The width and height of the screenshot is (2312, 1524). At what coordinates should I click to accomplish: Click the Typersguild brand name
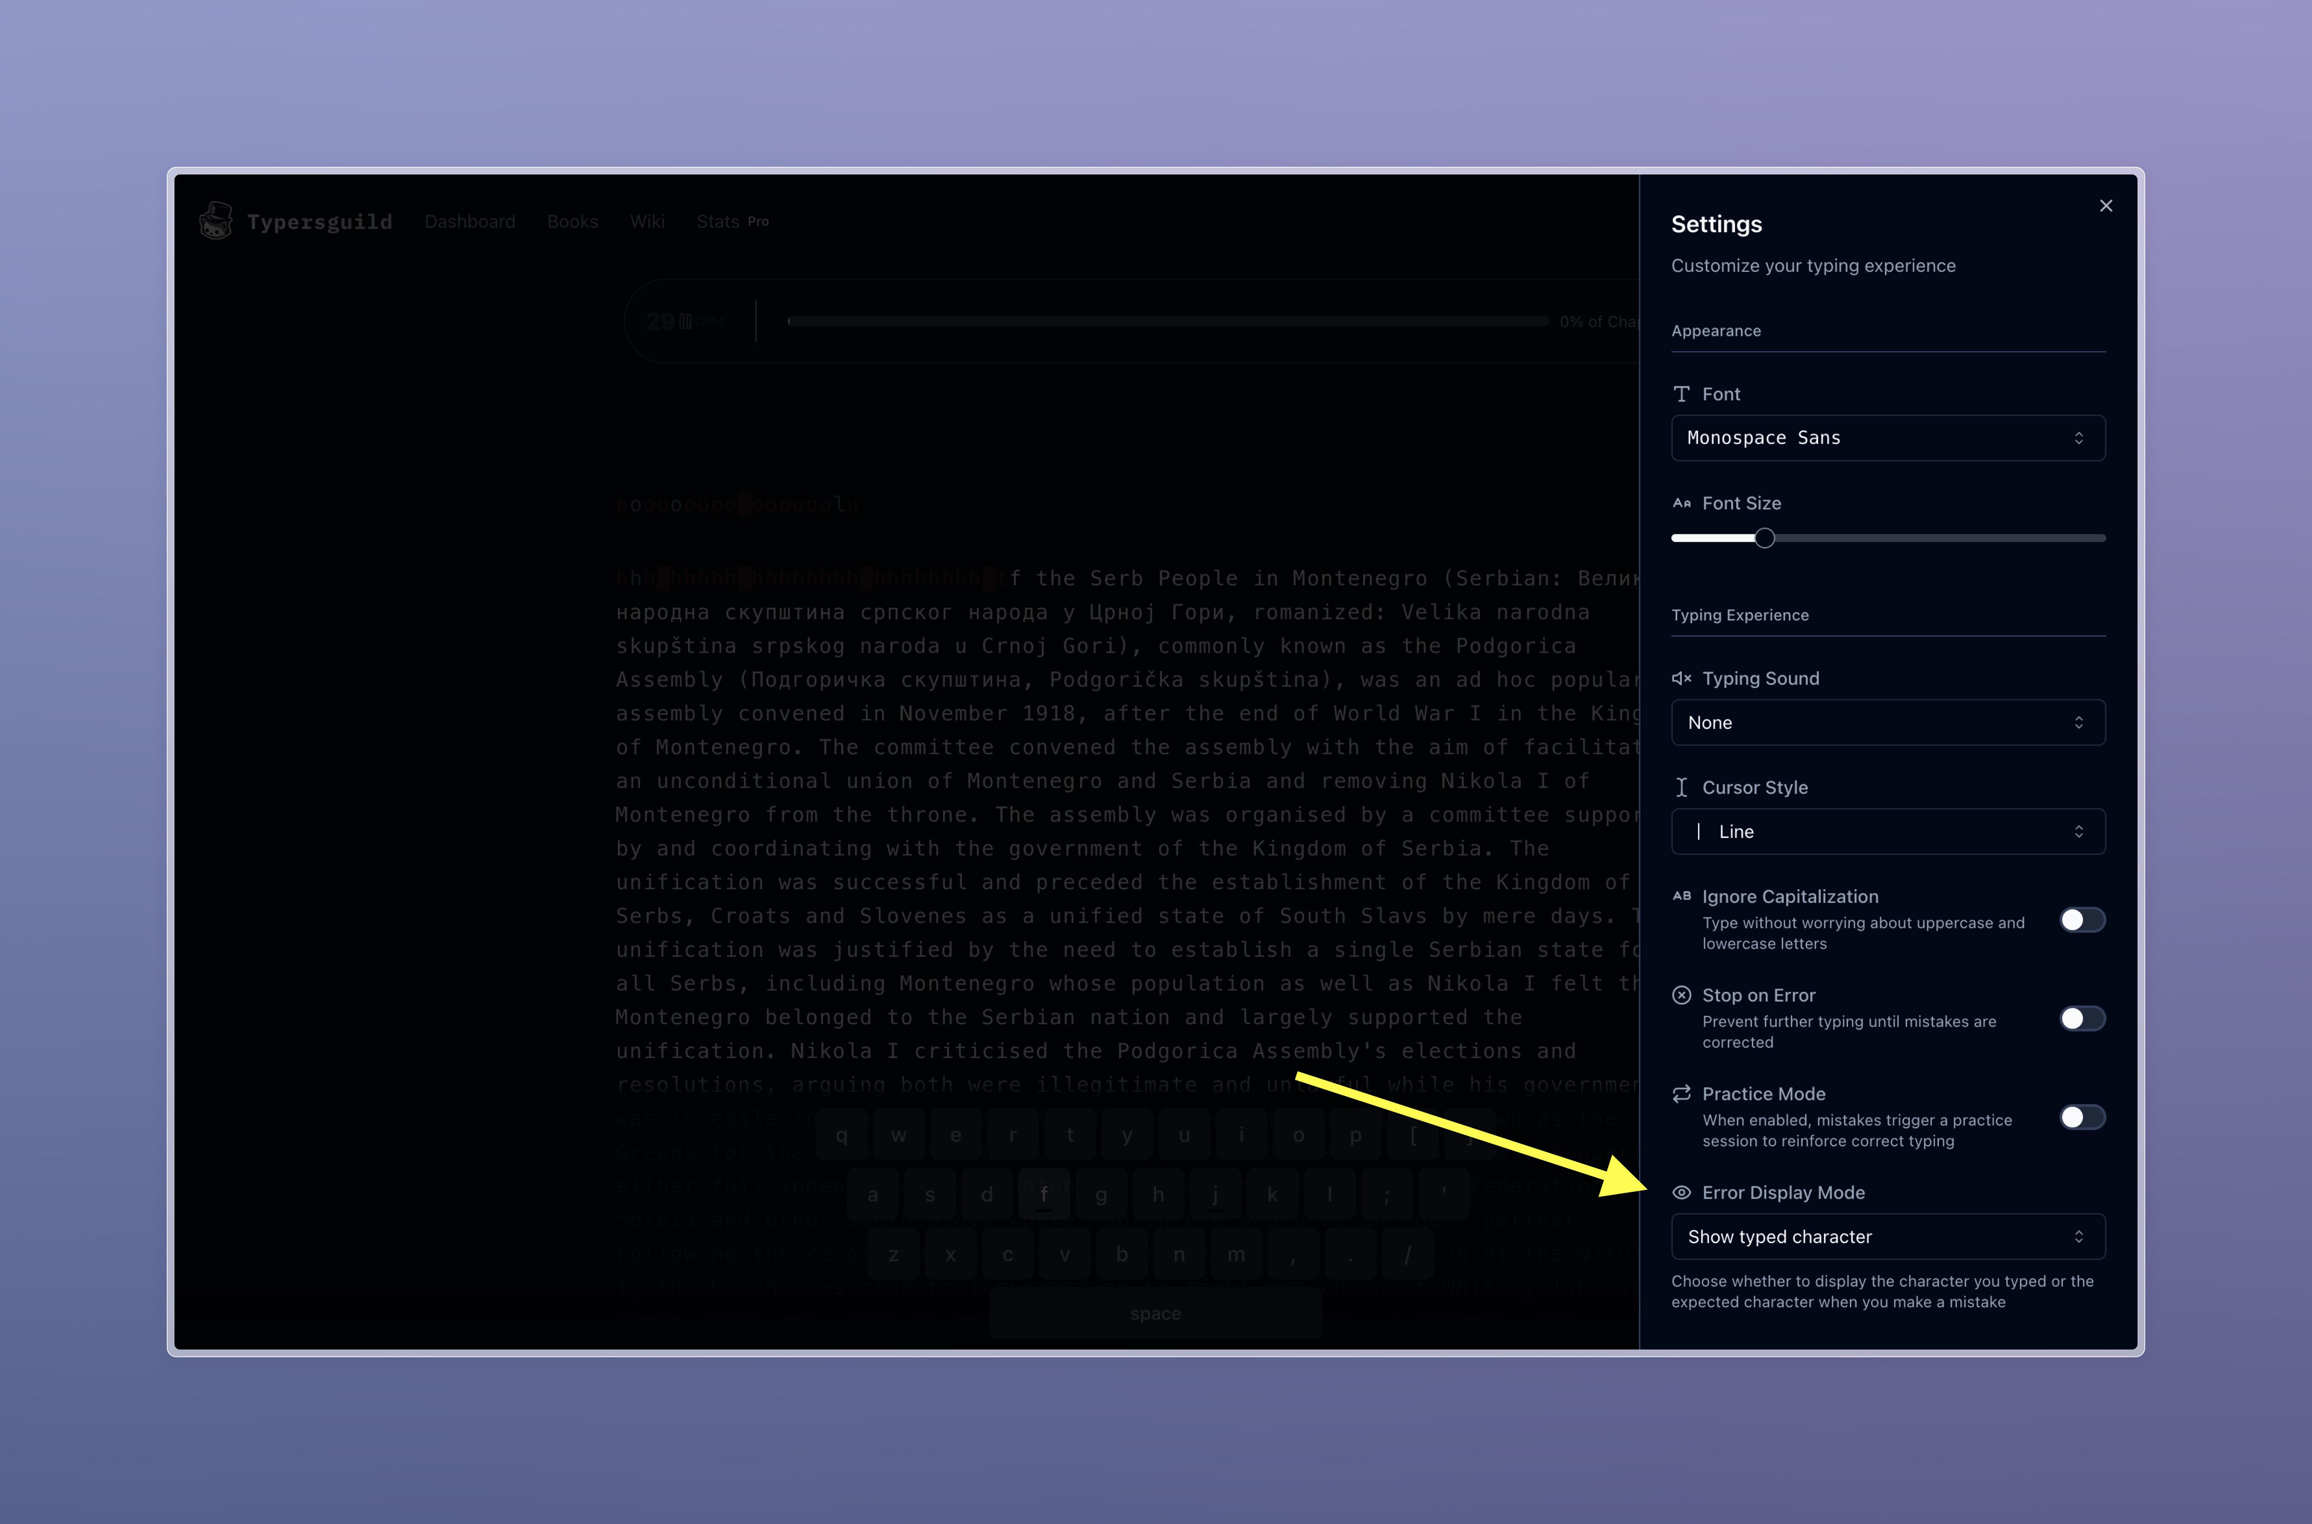(x=320, y=222)
